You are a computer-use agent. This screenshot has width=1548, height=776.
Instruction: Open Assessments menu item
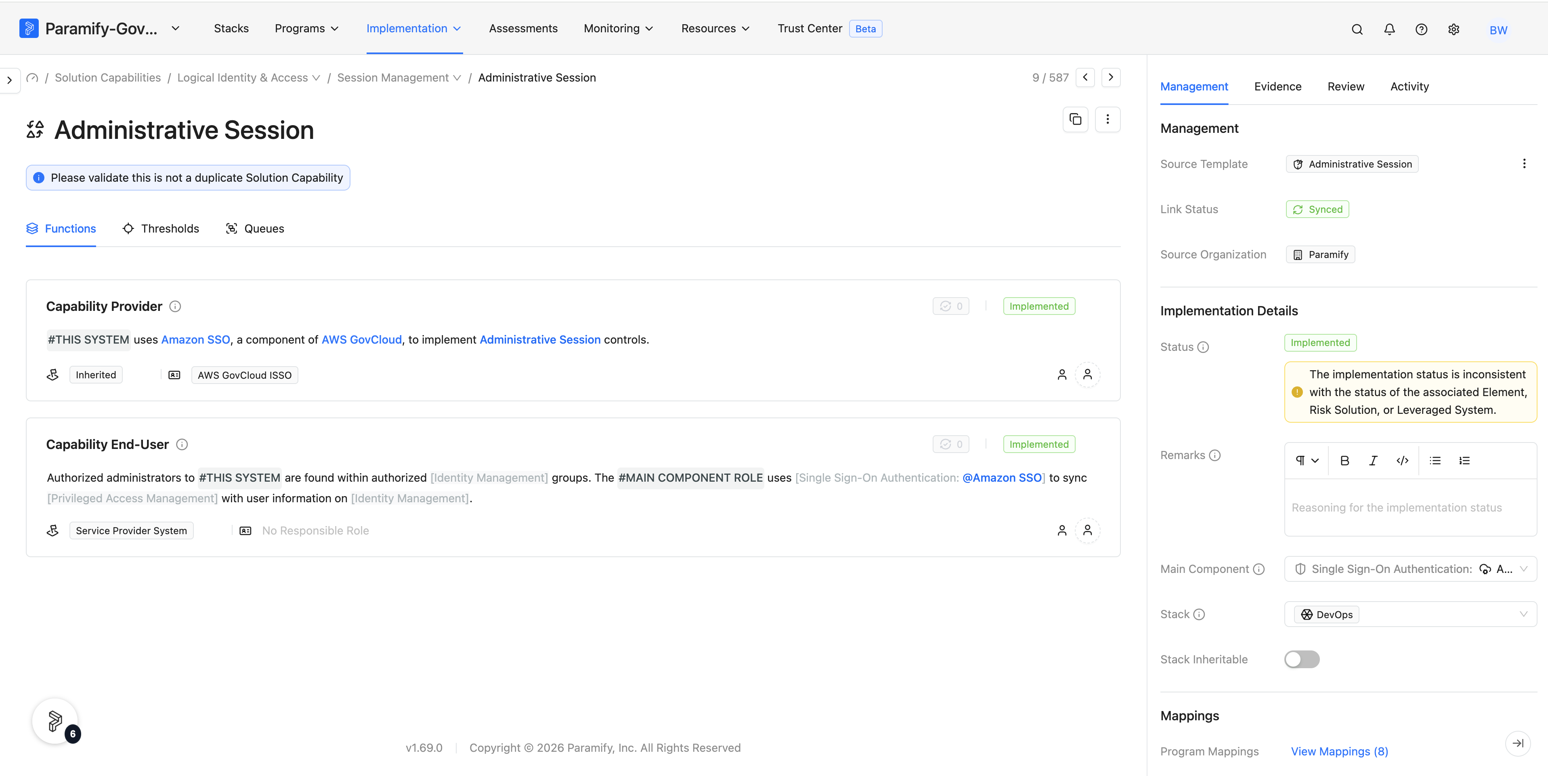pyautogui.click(x=523, y=28)
